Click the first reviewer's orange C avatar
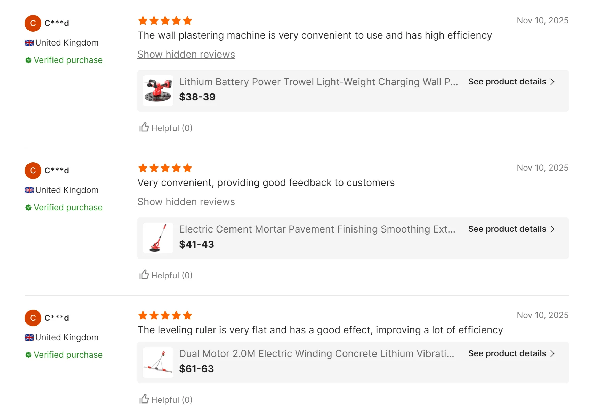This screenshot has height=415, width=598. (x=33, y=23)
